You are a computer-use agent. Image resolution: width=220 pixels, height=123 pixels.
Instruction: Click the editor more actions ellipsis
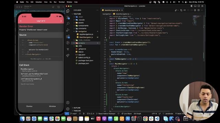(x=202, y=10)
